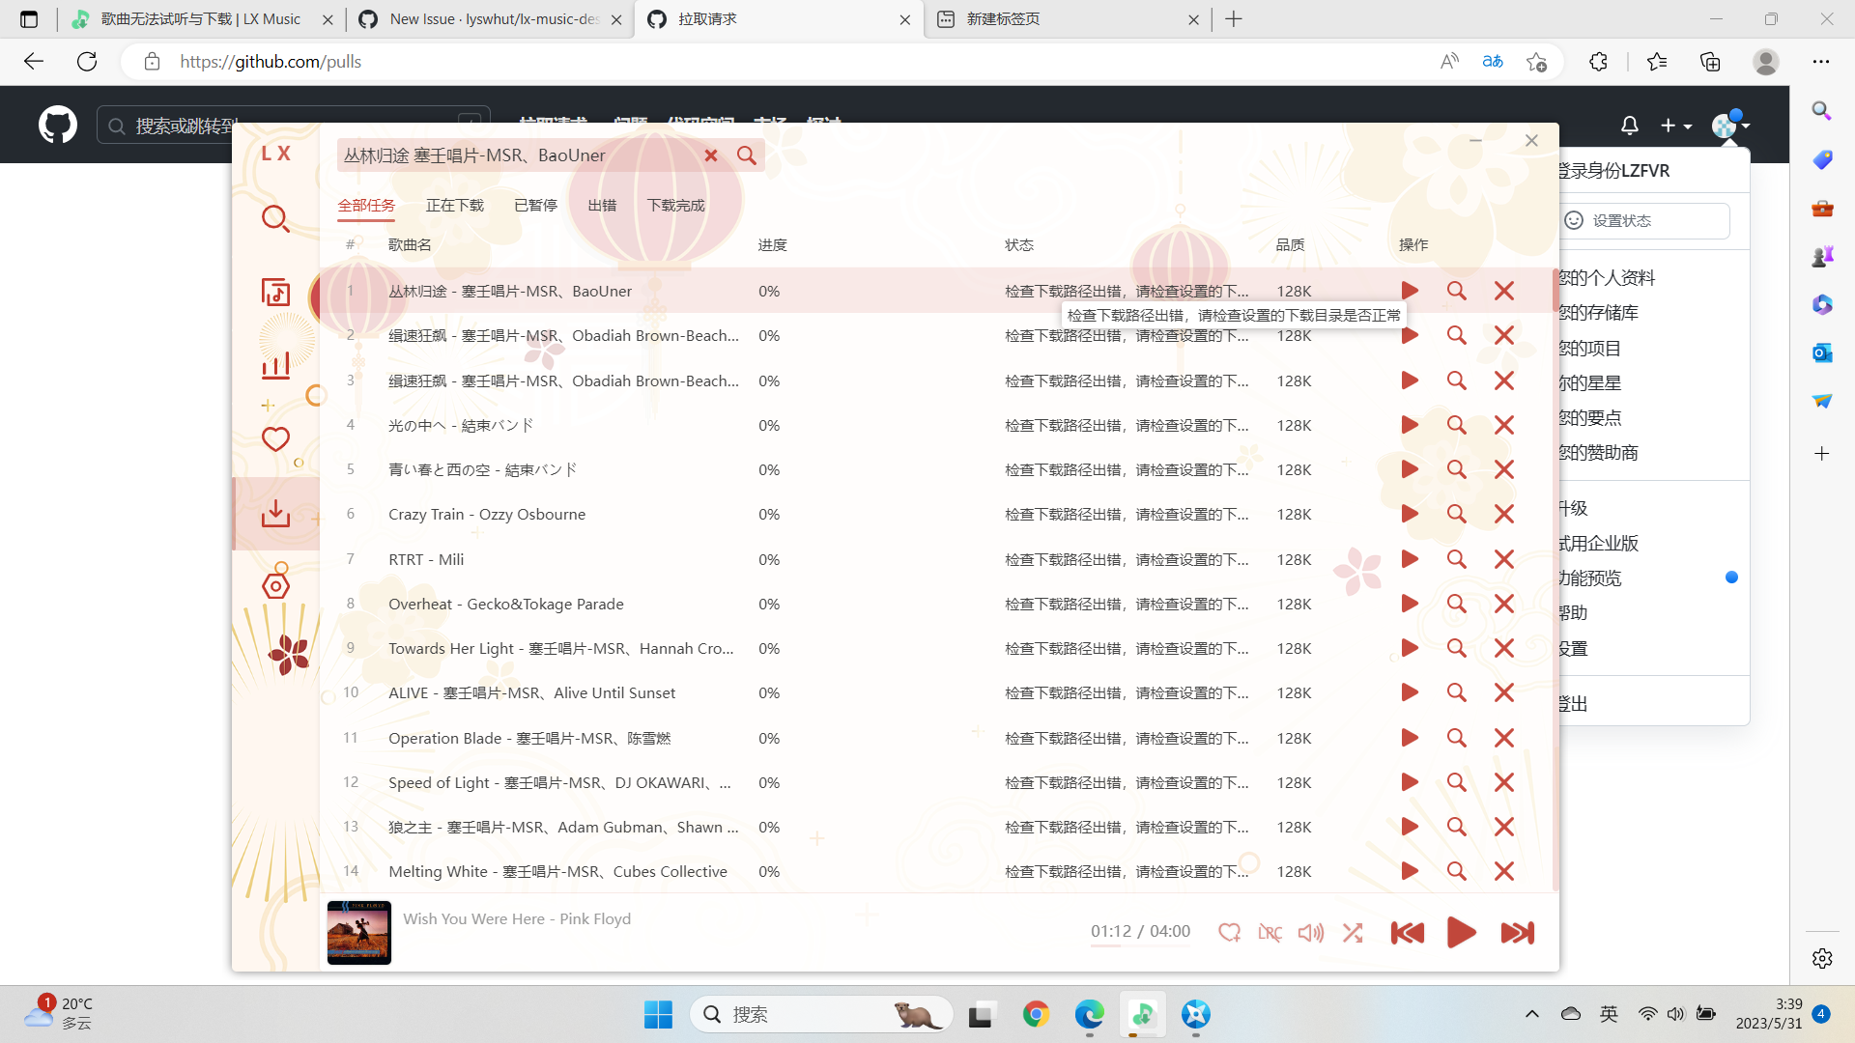Toggle the desktop lyrics display
1855x1043 pixels.
pos(1270,932)
